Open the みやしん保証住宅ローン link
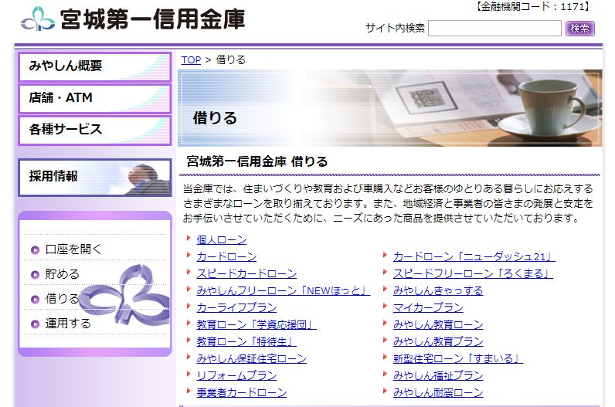This screenshot has width=615, height=407. click(x=251, y=359)
